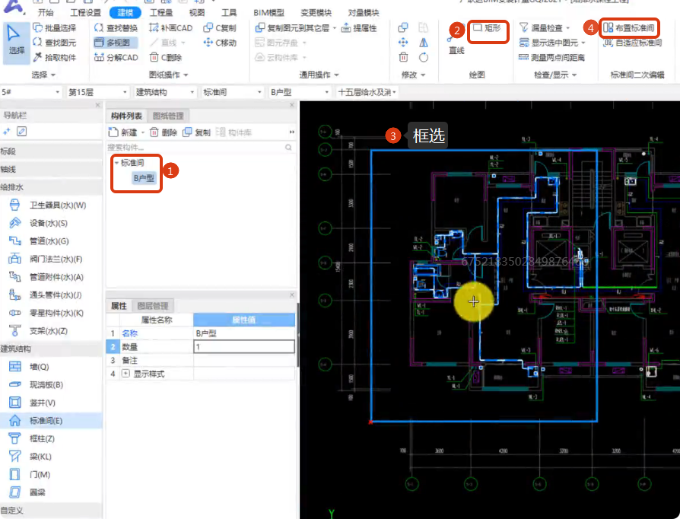Viewport: 680px width, 519px height.
Task: Click the 数量 value input field
Action: 243,347
